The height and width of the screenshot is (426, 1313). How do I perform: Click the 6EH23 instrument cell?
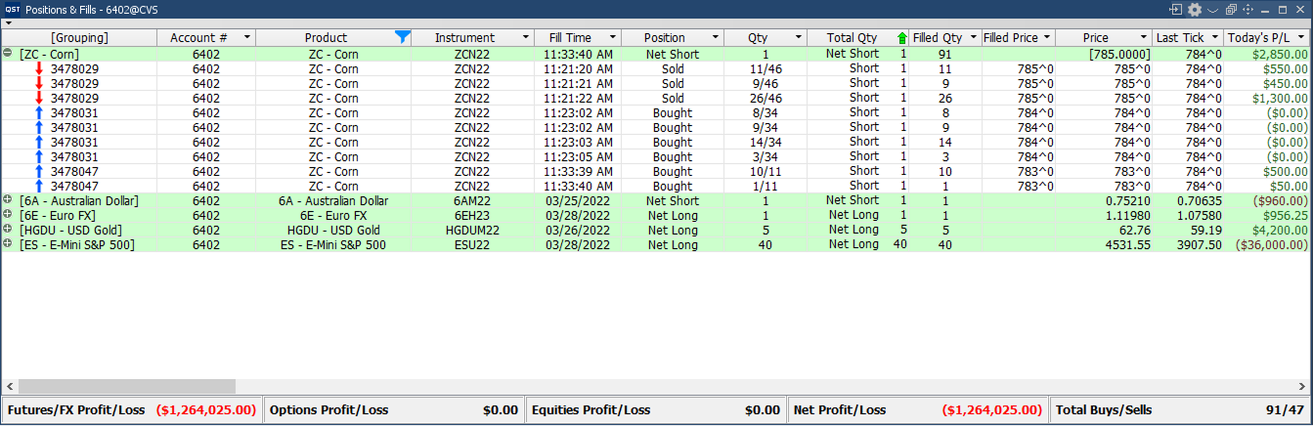click(472, 215)
